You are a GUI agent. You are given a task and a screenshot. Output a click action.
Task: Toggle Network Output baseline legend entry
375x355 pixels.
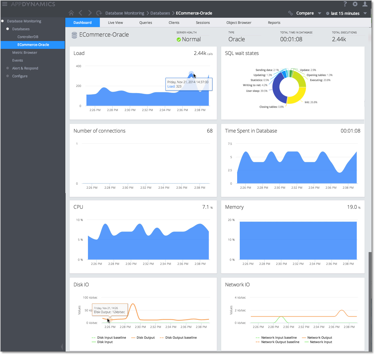(277, 342)
